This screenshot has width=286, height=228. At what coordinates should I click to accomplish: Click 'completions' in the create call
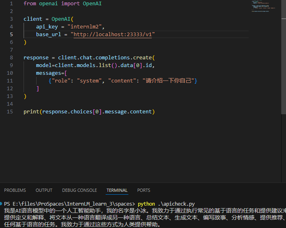(x=113, y=58)
